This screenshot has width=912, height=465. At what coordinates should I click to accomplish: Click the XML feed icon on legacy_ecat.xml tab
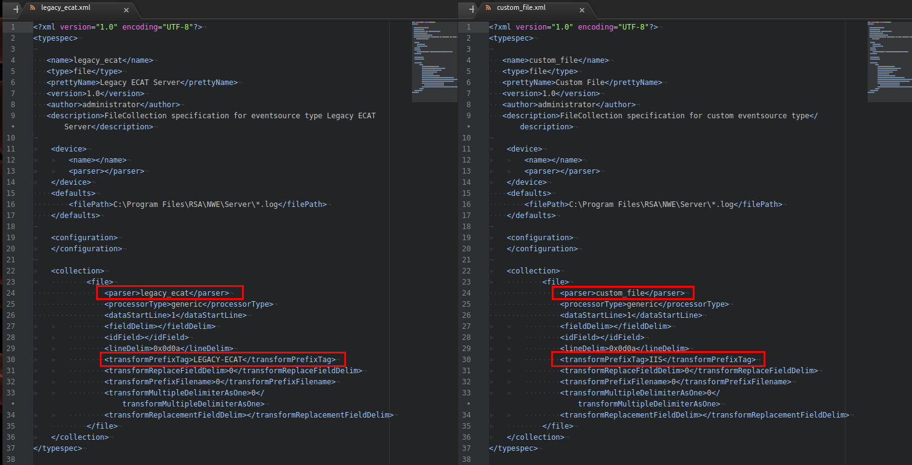point(33,9)
